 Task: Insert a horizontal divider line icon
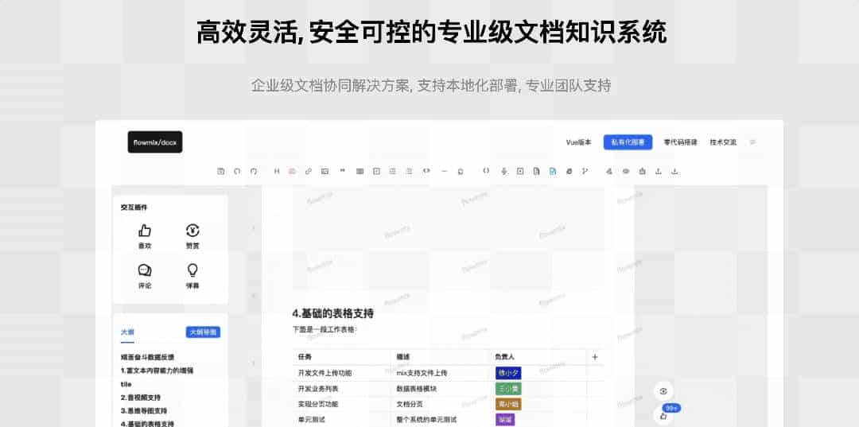coord(445,171)
